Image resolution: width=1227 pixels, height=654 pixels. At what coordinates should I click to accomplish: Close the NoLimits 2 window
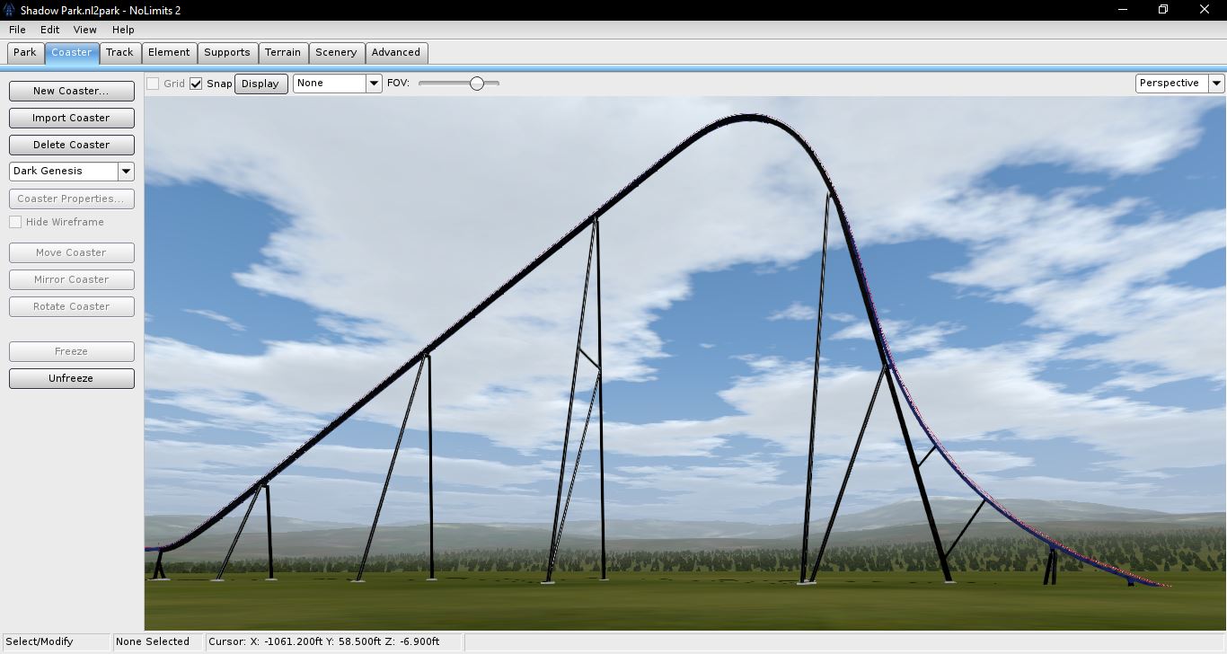pyautogui.click(x=1205, y=10)
